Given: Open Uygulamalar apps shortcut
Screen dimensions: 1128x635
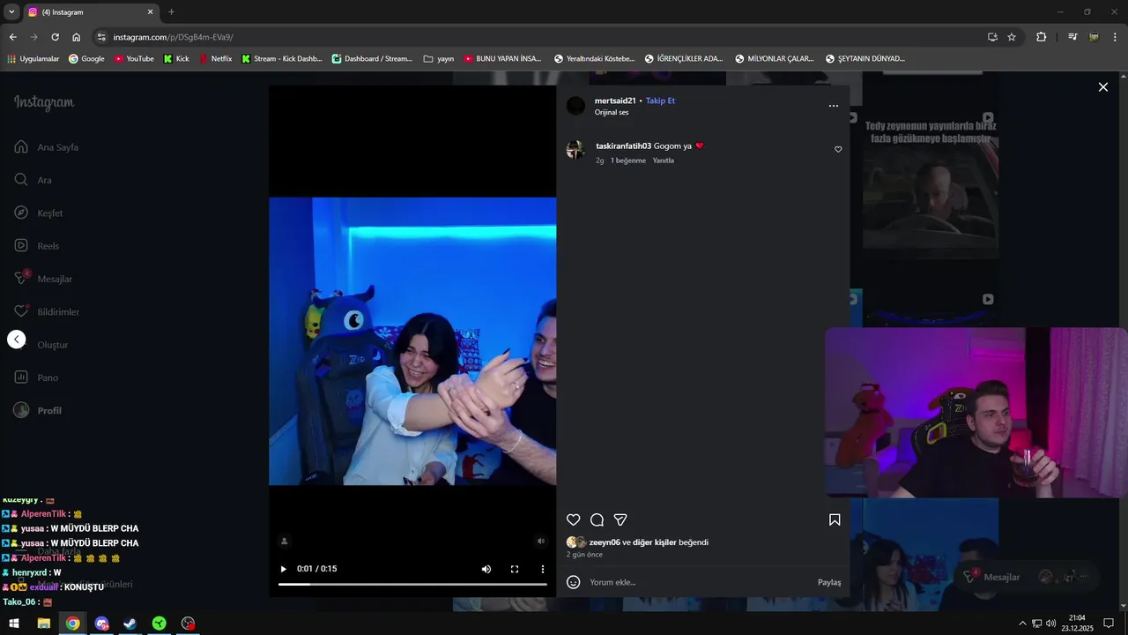Looking at the screenshot, I should click(x=33, y=59).
